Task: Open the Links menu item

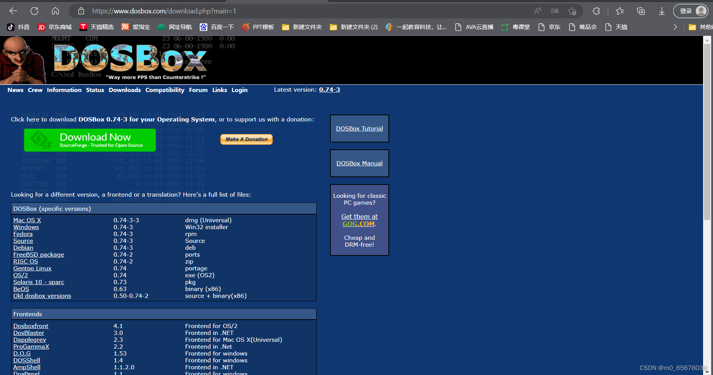Action: [220, 90]
